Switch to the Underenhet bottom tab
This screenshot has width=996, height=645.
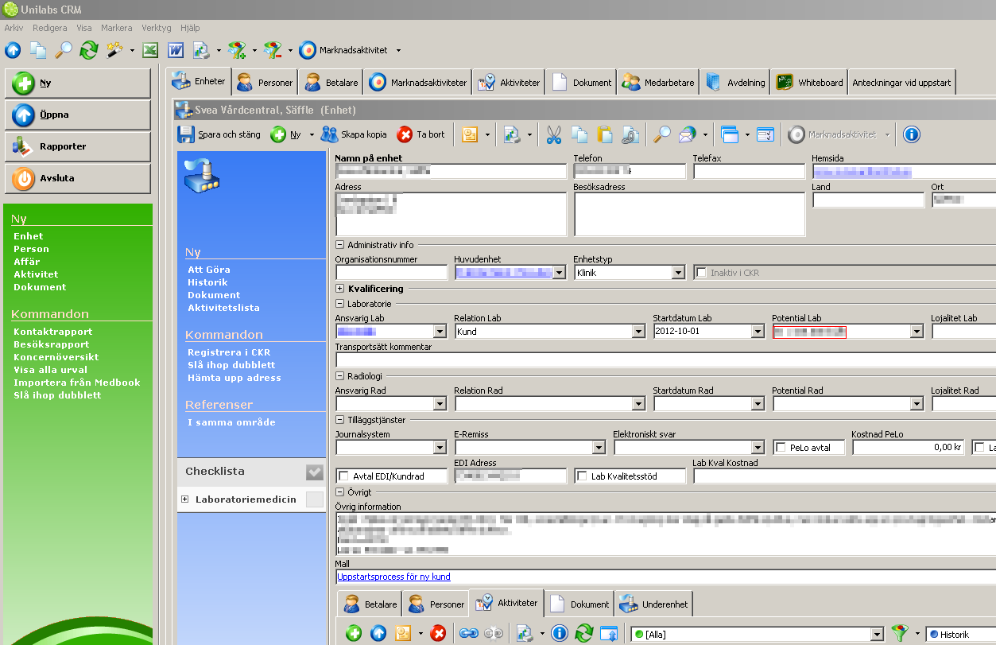point(655,604)
